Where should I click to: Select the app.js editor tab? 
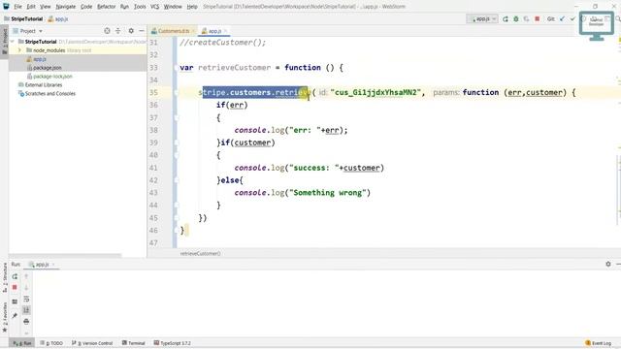coord(214,31)
